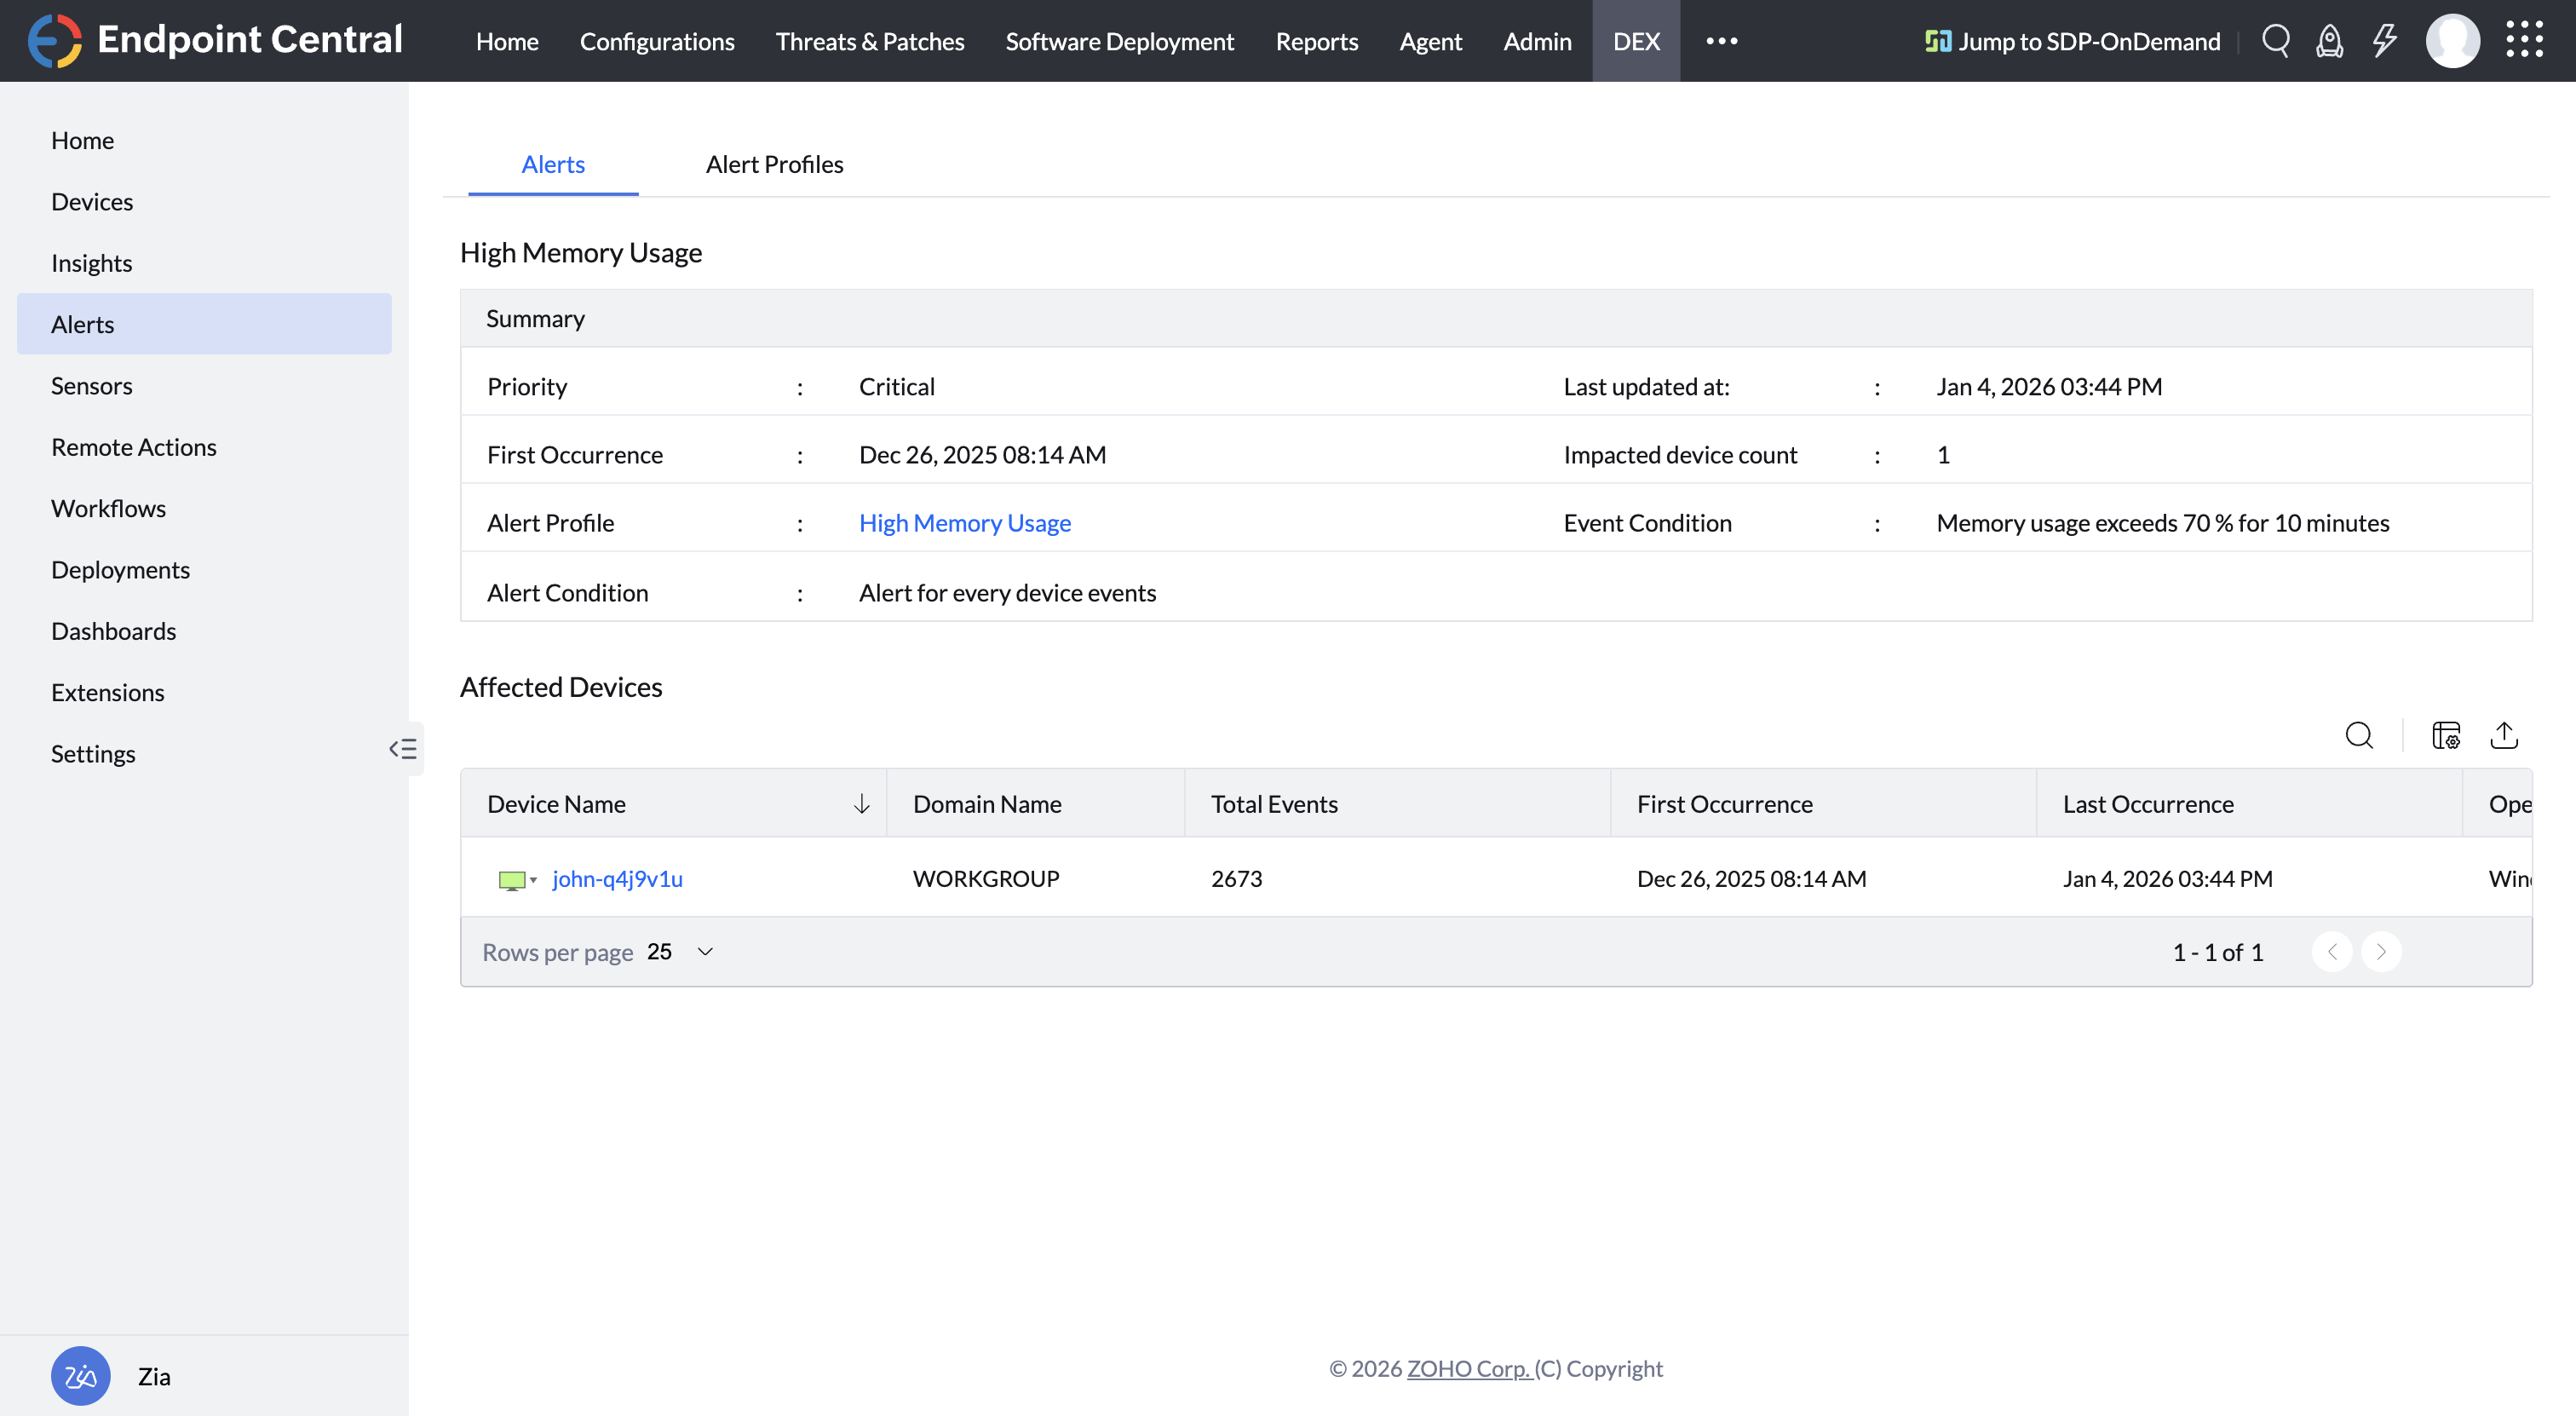
Task: Open the more menu with three dots
Action: coord(1721,41)
